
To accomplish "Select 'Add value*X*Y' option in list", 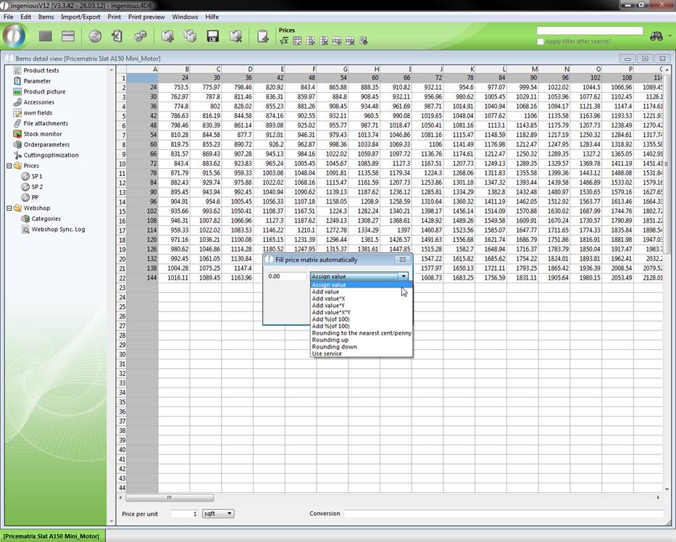I will (x=330, y=312).
